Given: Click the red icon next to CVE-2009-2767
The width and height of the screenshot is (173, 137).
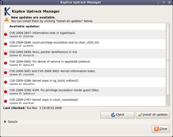Looking at the screenshot, I should tap(6, 101).
